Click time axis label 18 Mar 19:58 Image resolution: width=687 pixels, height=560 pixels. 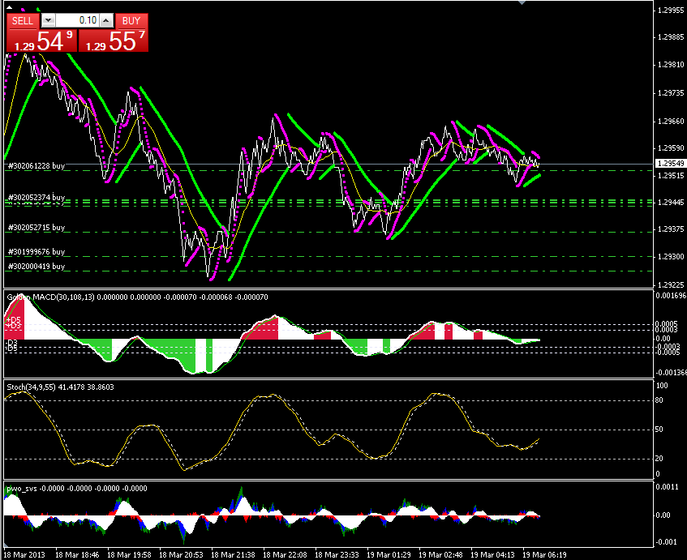(129, 555)
